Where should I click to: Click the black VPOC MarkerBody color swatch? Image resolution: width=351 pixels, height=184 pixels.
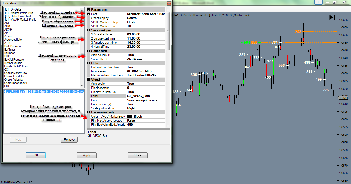pos(129,117)
